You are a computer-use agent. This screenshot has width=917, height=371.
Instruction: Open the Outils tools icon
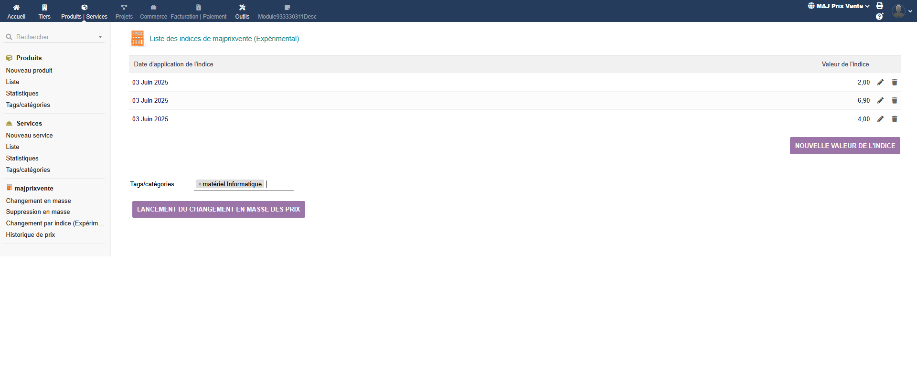[x=242, y=8]
